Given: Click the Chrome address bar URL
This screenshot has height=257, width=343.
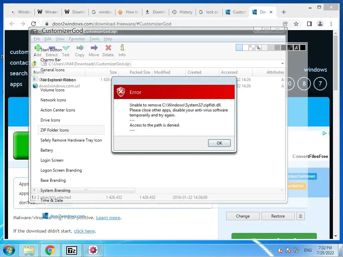Looking at the screenshot, I should pyautogui.click(x=112, y=24).
